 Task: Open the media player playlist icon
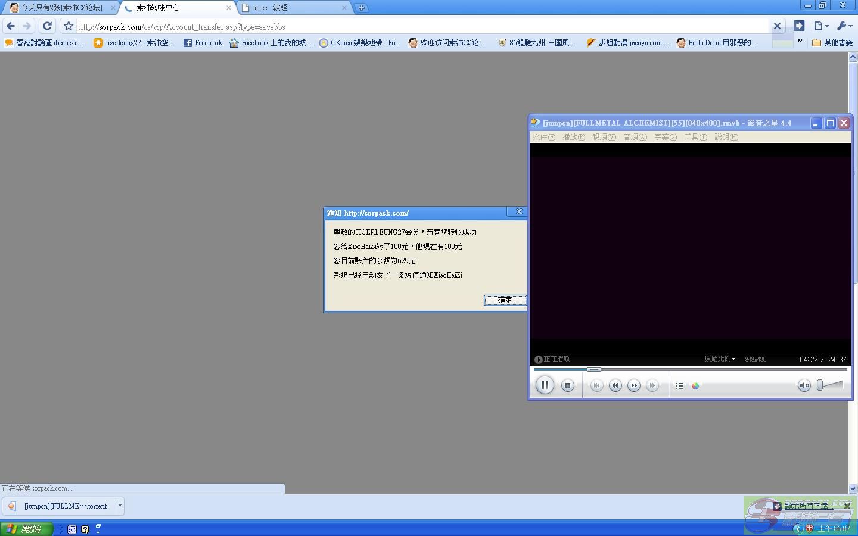679,386
